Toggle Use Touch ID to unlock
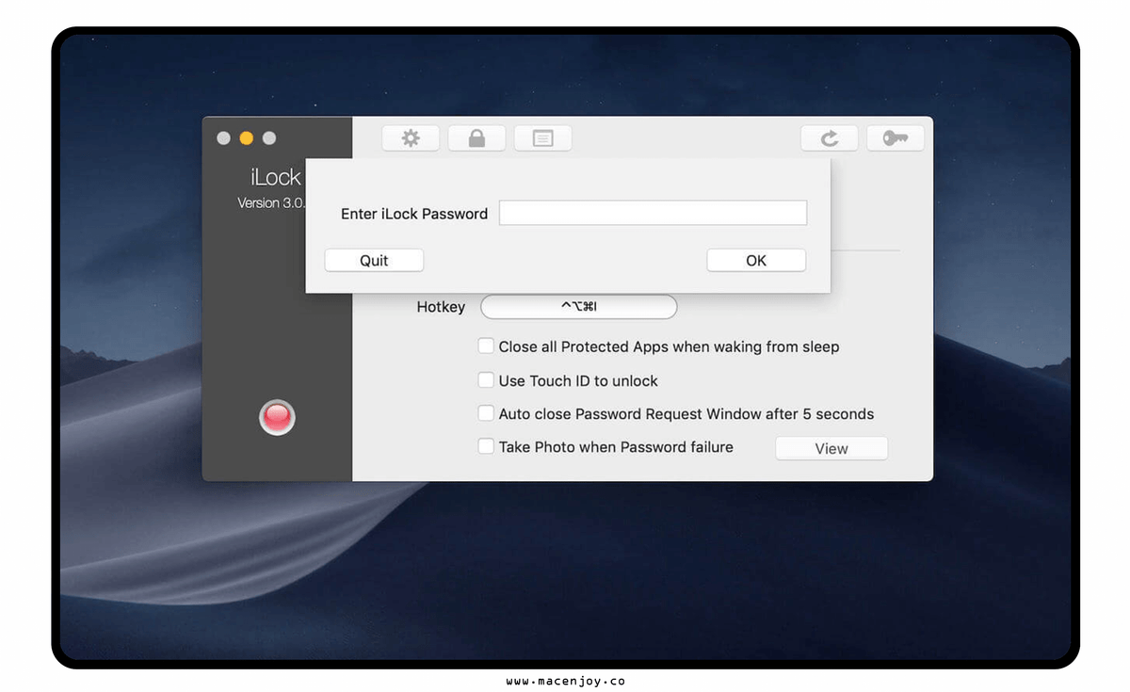1130x692 pixels. (x=486, y=379)
